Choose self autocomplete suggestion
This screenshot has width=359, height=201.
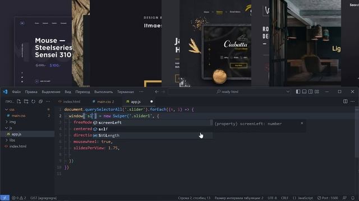[152, 129]
